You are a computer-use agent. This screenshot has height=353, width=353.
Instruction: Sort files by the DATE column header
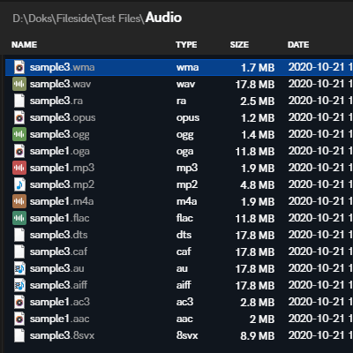tap(298, 45)
